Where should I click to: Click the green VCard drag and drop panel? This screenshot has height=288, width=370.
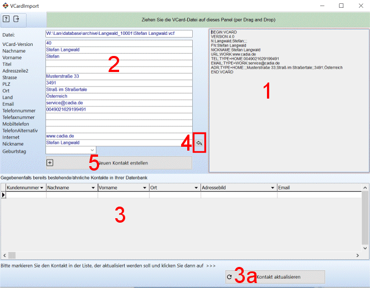[208, 20]
